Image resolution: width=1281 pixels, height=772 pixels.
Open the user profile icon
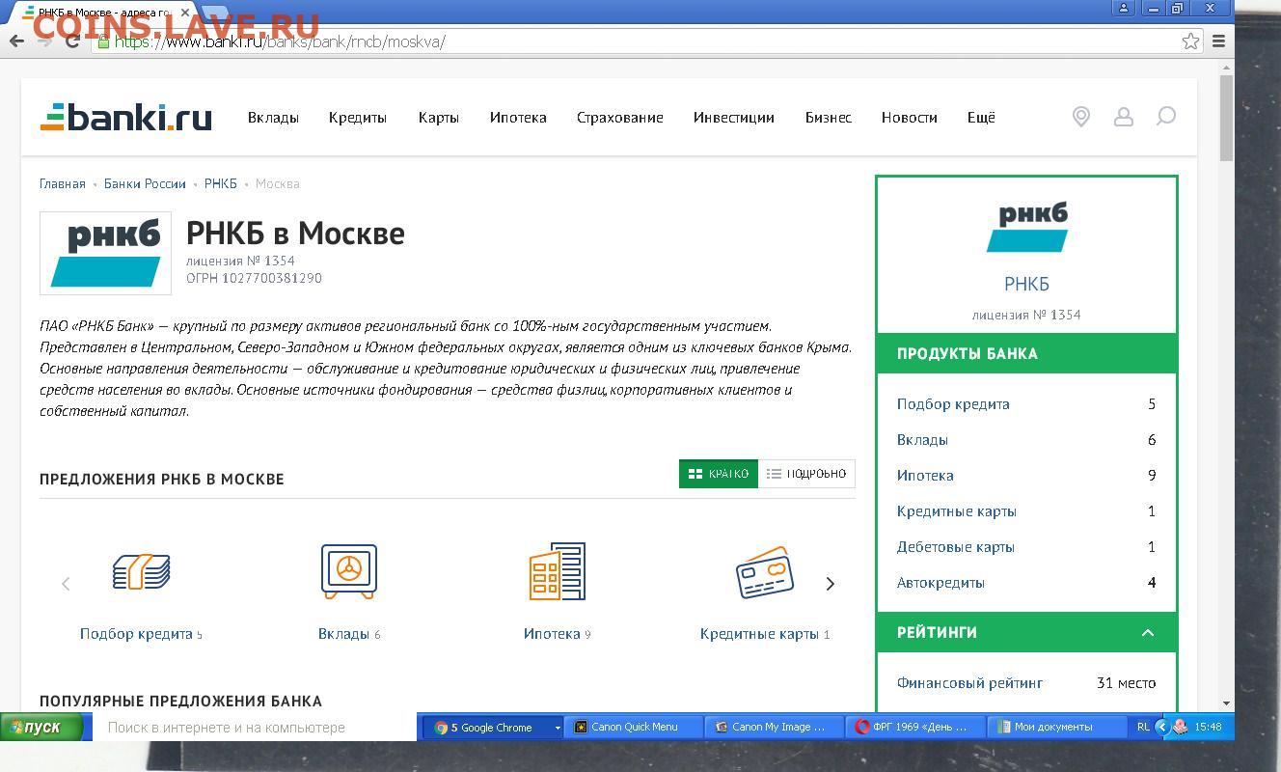coord(1123,117)
